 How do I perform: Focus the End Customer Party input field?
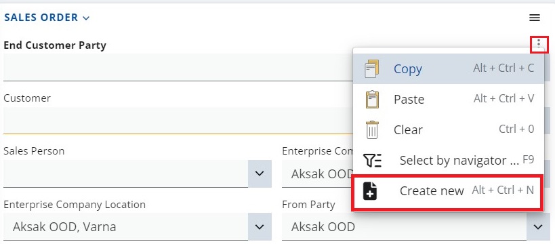[x=178, y=67]
